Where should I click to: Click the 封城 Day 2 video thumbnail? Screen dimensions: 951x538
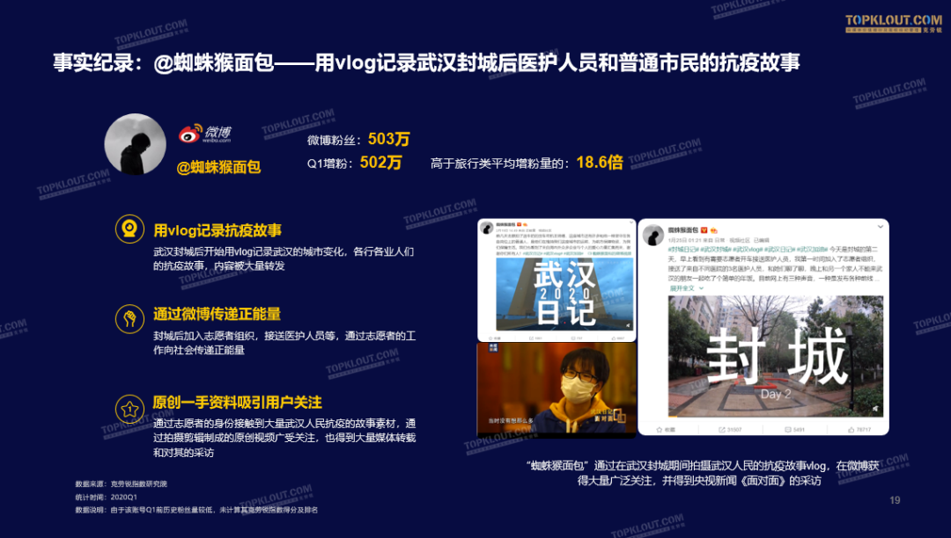pos(776,356)
